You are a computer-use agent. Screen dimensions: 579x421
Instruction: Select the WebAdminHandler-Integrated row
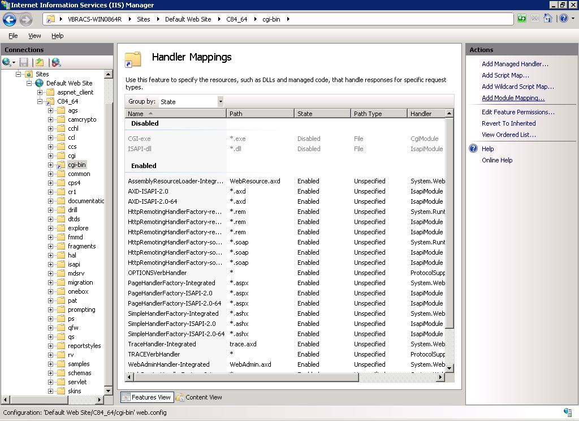point(285,364)
